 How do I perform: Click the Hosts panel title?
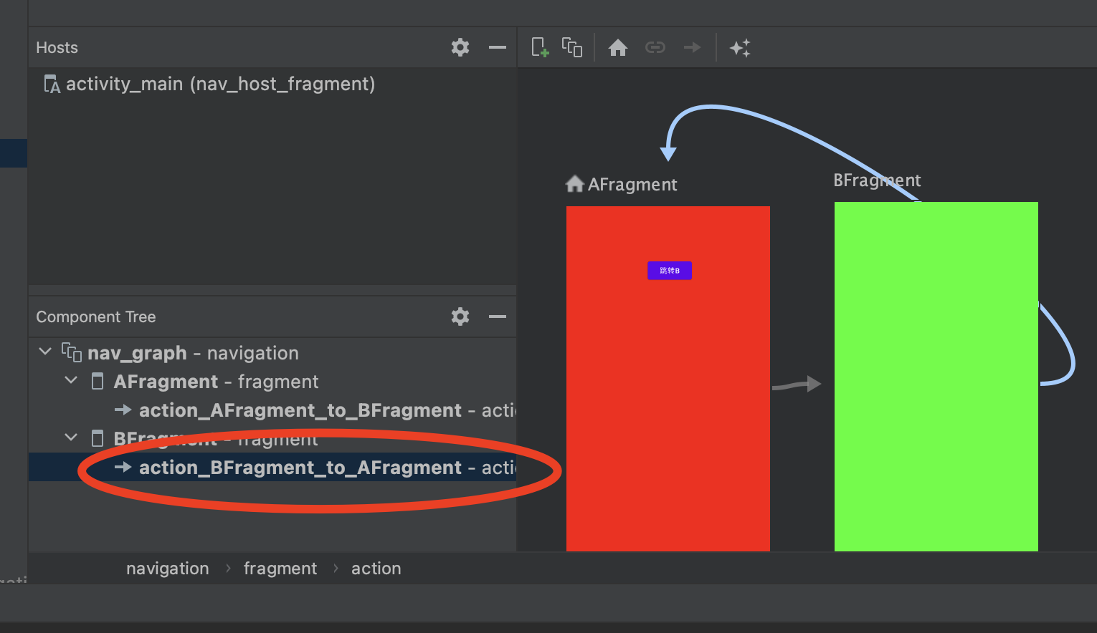57,48
